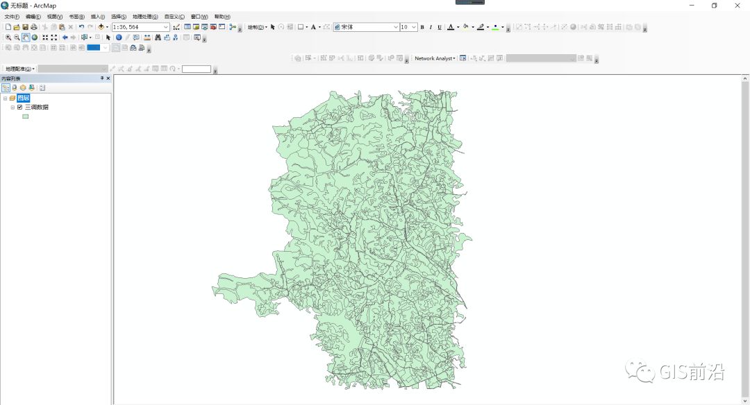Undo the last action
Screen dimensions: 750x405
tap(81, 27)
